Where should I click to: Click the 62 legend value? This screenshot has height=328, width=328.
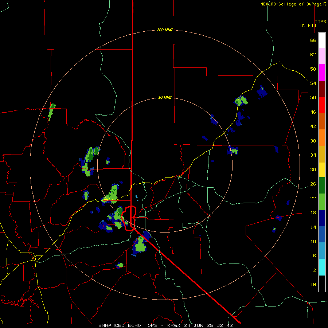tap(313, 55)
